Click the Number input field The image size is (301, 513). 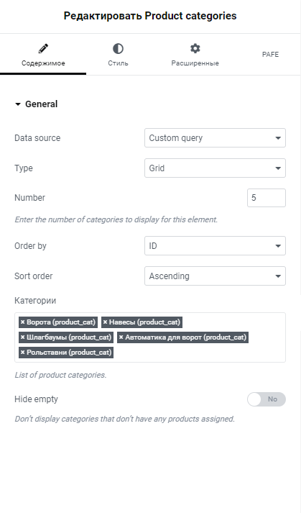point(267,198)
